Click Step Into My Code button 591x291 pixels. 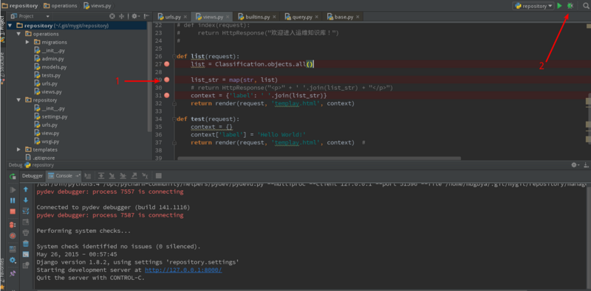[123, 175]
